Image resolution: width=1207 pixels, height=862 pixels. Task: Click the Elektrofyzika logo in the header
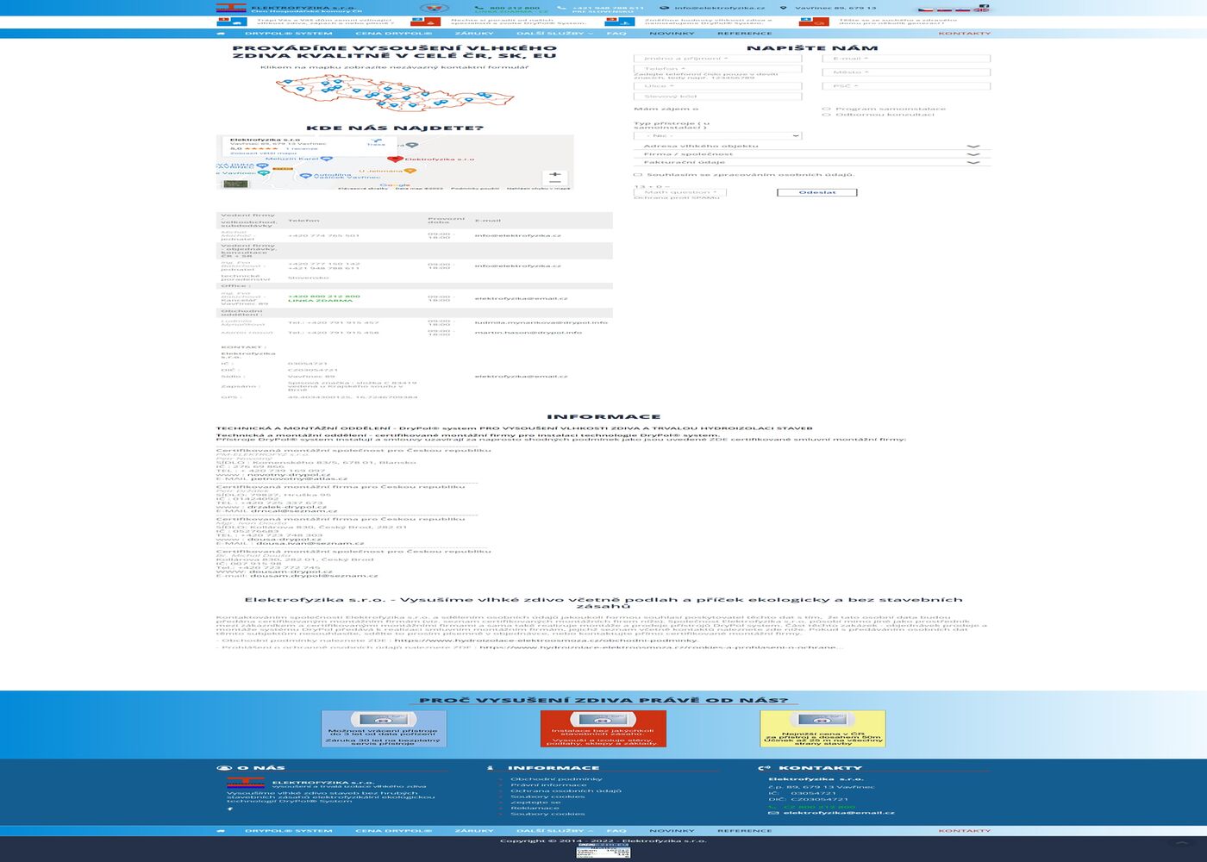click(232, 9)
